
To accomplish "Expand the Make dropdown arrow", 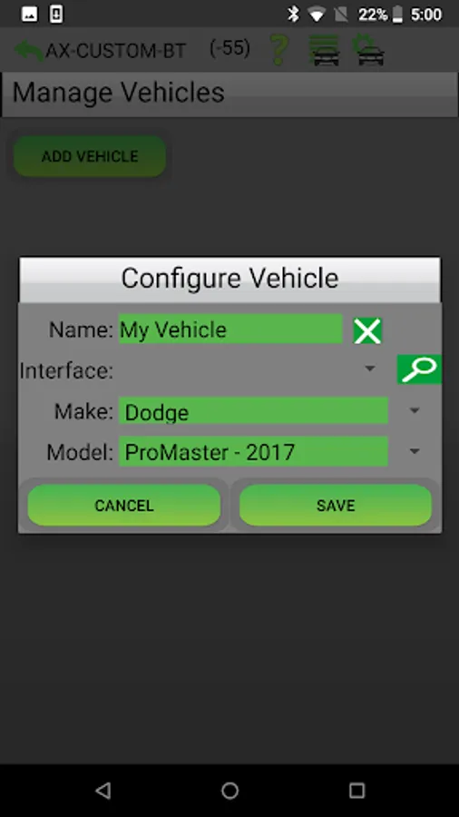I will pyautogui.click(x=415, y=410).
